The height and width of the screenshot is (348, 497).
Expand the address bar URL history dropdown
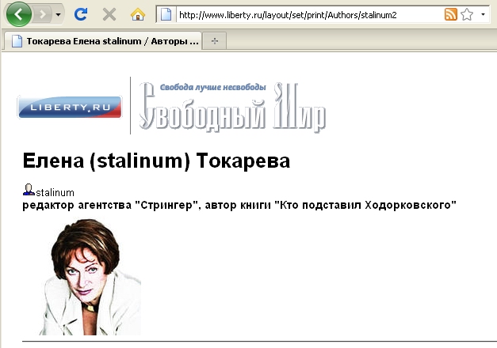pos(484,14)
